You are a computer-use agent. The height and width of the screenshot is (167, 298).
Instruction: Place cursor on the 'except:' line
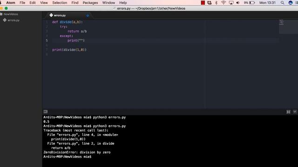pyautogui.click(x=66, y=36)
